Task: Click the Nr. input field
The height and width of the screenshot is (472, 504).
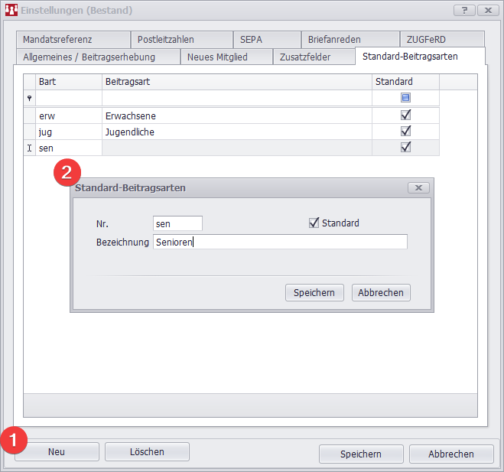Action: [177, 223]
